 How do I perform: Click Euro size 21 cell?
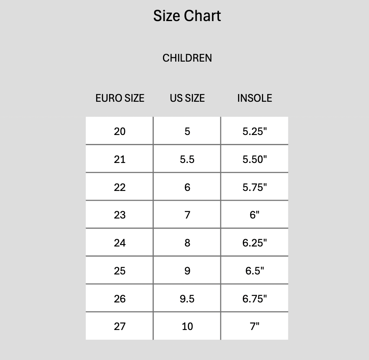tap(120, 159)
